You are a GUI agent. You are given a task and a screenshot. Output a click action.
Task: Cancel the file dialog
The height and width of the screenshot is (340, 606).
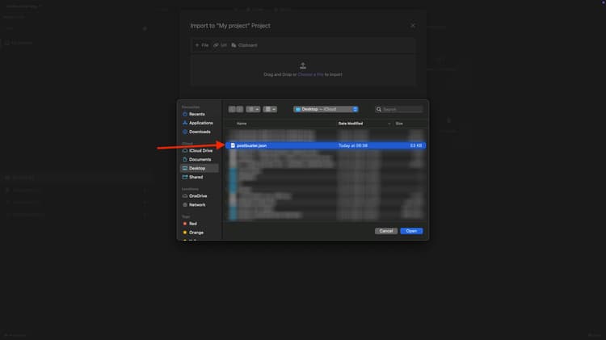[x=386, y=231]
